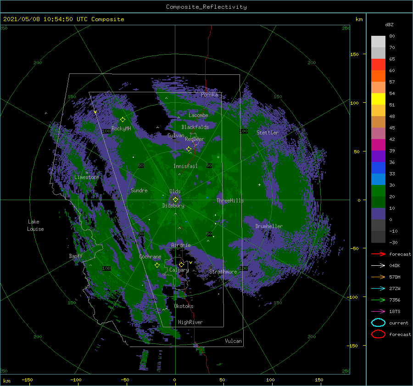Click the yellow radar site marker at Olds
This screenshot has width=413, height=386.
click(175, 200)
